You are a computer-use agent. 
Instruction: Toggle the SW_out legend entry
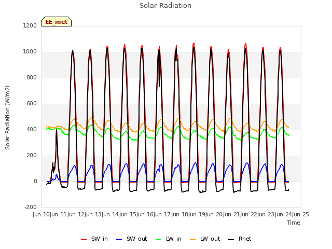tap(131, 239)
